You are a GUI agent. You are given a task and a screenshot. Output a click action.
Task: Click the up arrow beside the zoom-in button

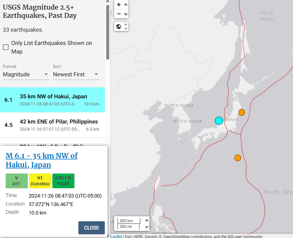(x=126, y=4)
